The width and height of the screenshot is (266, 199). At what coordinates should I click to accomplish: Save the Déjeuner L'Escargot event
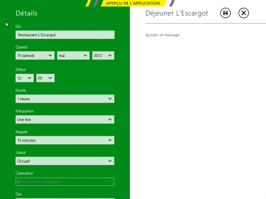[x=226, y=13]
